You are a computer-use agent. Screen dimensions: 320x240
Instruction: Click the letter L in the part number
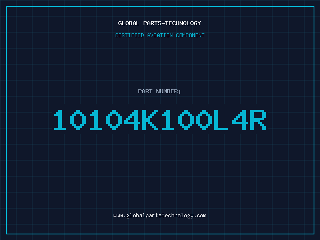pos(221,120)
